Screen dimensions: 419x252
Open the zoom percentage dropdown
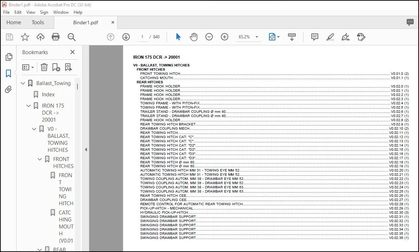click(257, 37)
